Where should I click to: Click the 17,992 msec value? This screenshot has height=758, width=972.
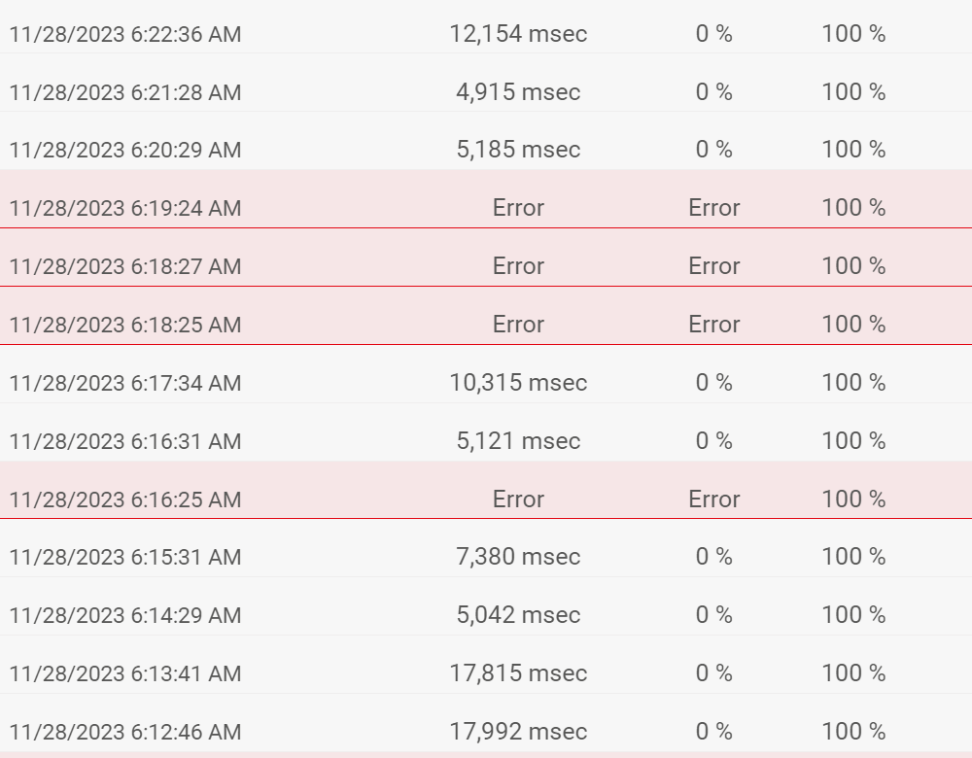(518, 732)
